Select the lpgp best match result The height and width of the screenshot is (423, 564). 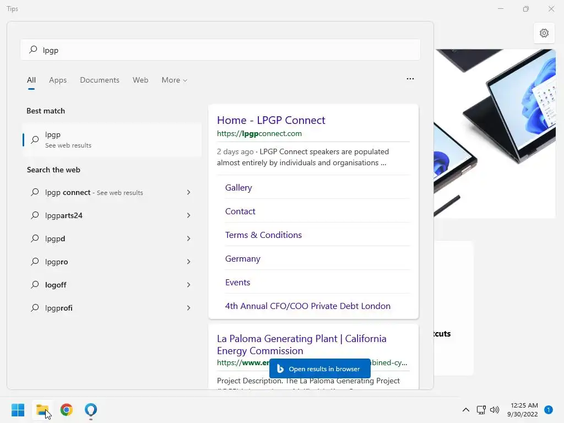[112, 140]
